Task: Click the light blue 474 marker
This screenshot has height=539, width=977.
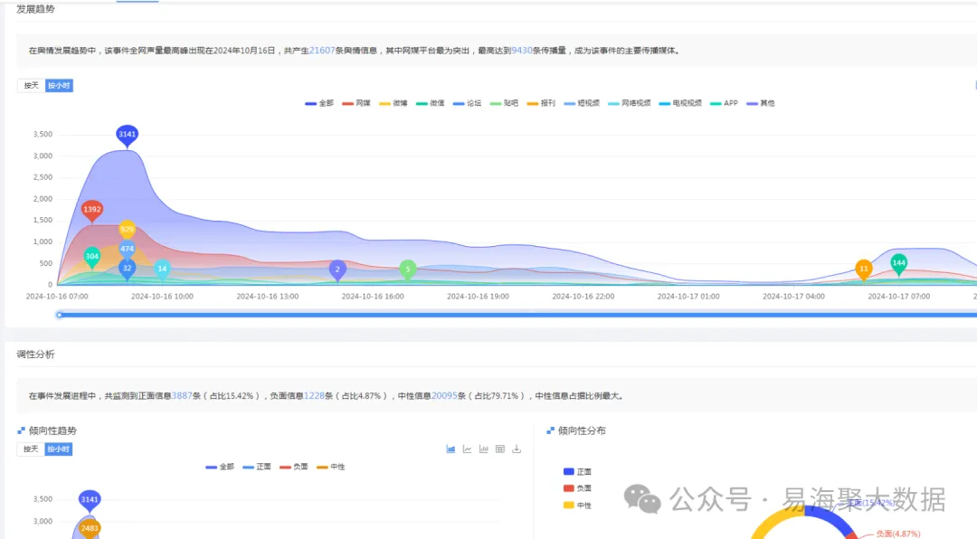Action: 128,249
